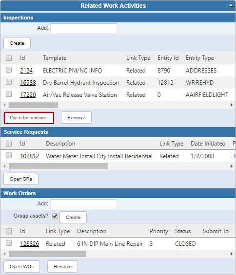The height and width of the screenshot is (275, 236).
Task: Click the Open WOs button
Action: (x=22, y=267)
